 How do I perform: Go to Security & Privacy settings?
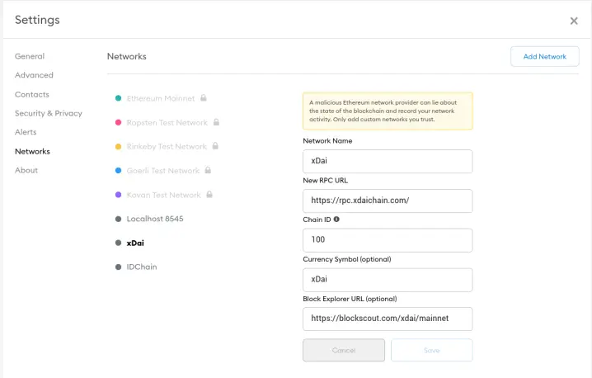(x=49, y=113)
